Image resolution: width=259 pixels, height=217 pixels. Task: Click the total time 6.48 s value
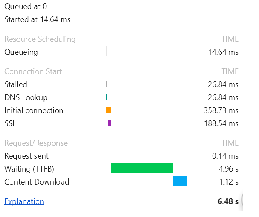(228, 201)
